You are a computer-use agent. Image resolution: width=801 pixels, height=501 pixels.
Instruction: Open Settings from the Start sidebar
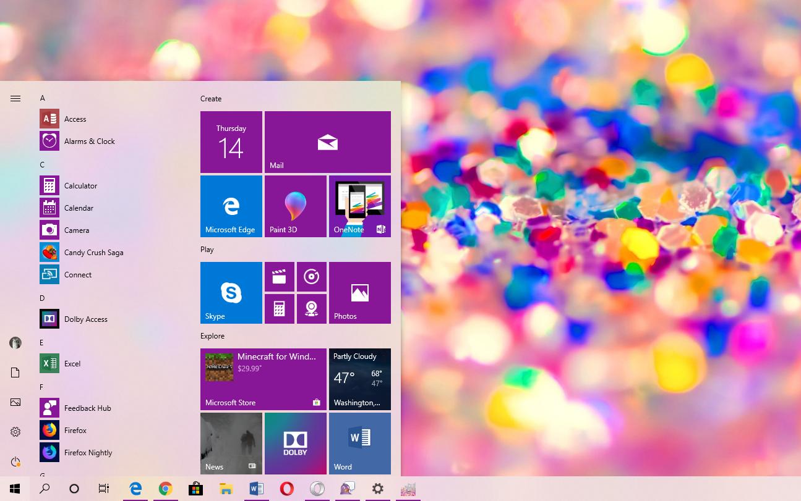tap(15, 432)
